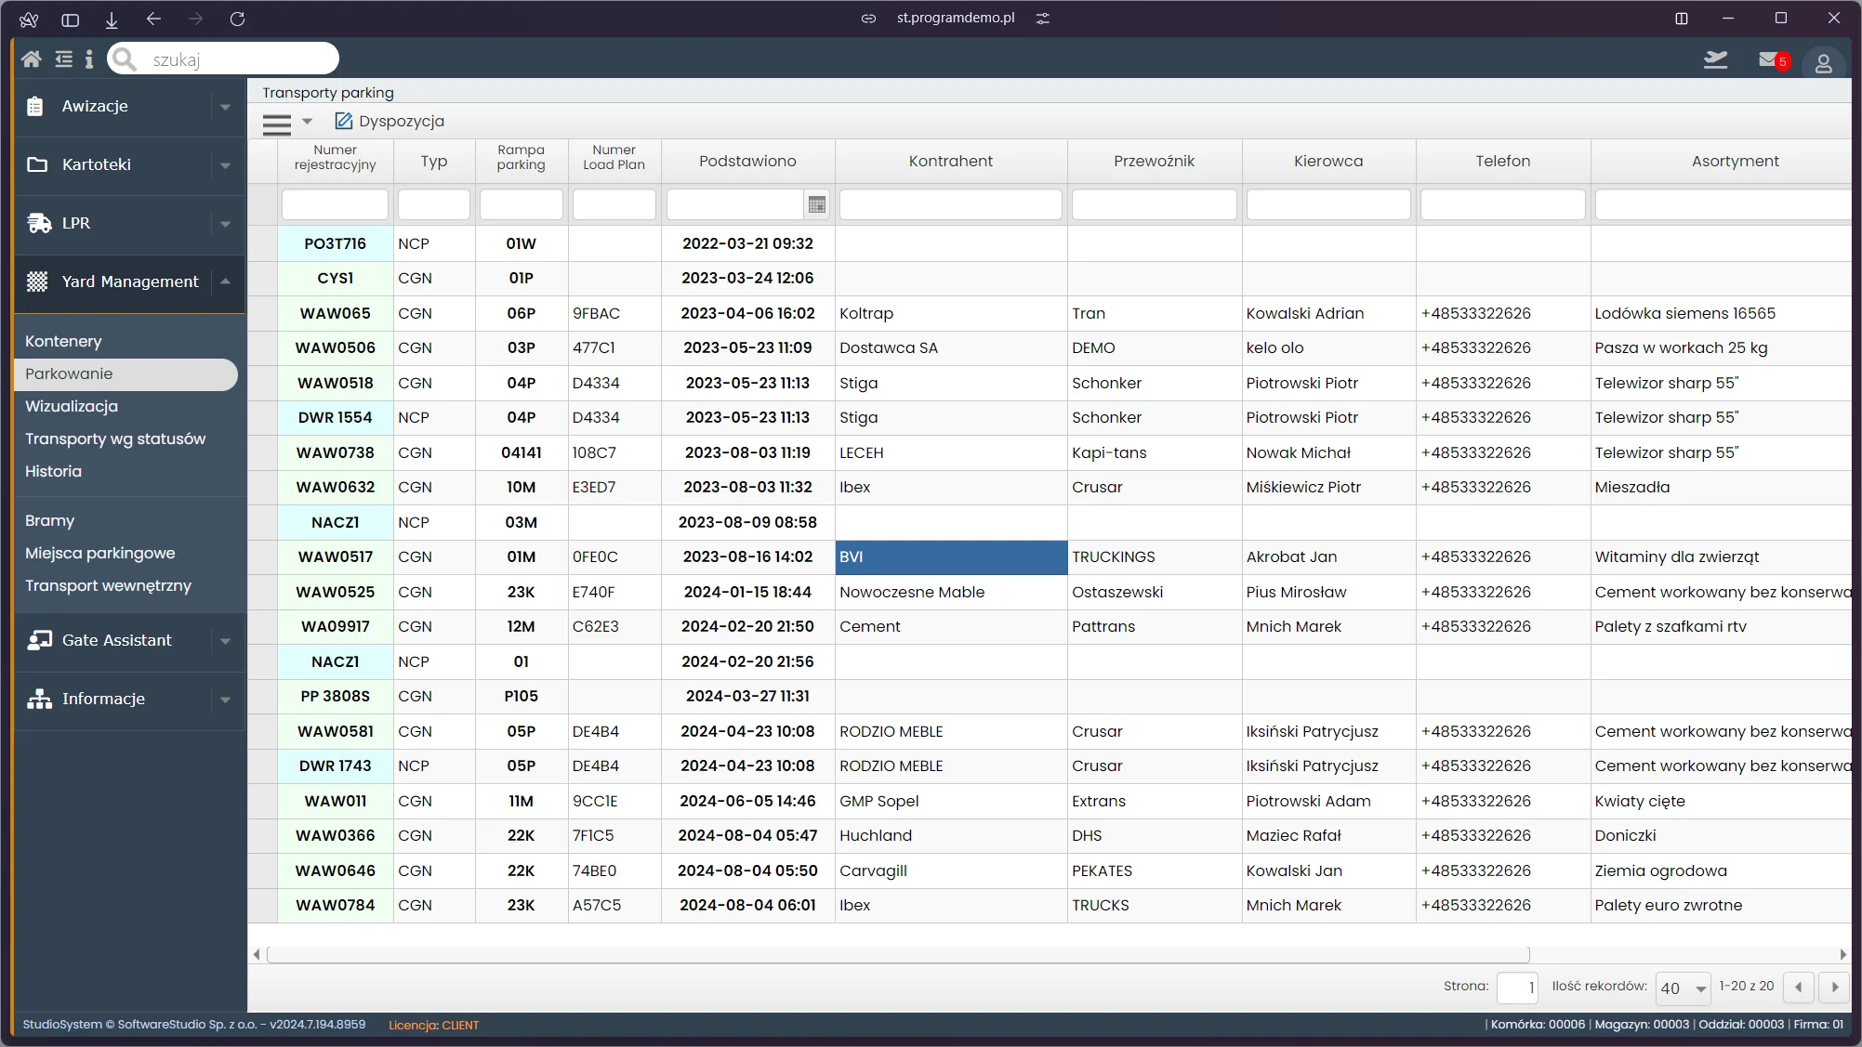Image resolution: width=1862 pixels, height=1047 pixels.
Task: Open the airplane landing icon in header
Action: tap(1716, 60)
